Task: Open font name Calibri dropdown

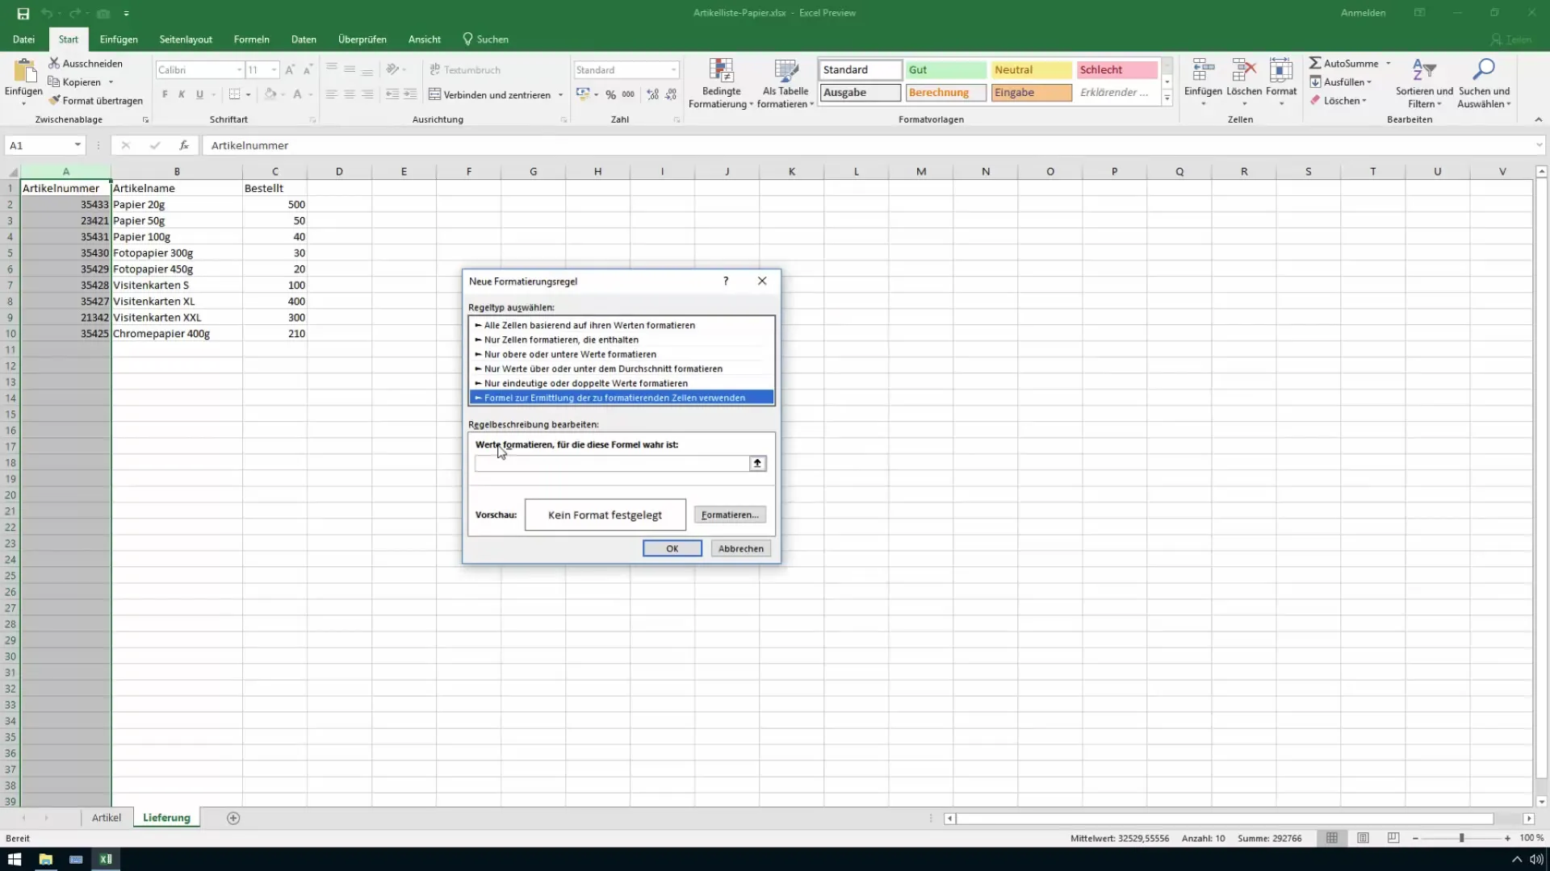Action: tap(239, 70)
